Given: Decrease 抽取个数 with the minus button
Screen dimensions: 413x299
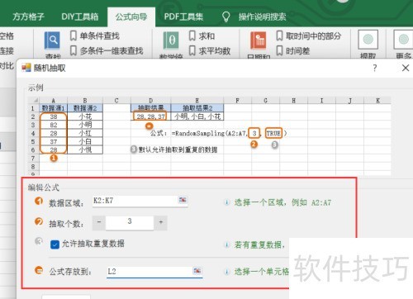Looking at the screenshot, I should (99, 222).
